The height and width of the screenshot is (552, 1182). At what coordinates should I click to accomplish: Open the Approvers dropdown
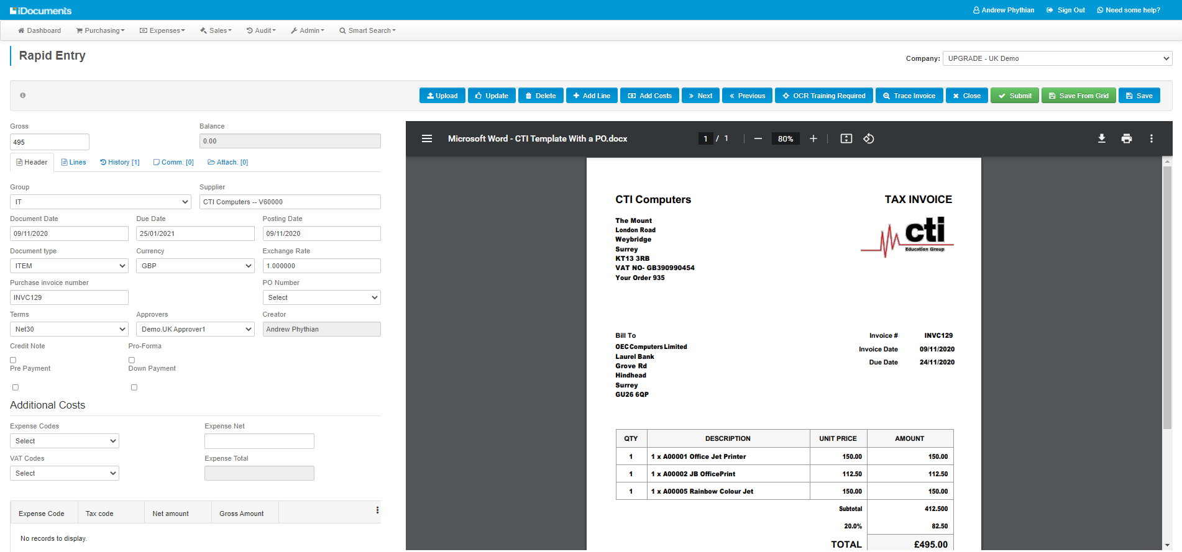coord(195,329)
